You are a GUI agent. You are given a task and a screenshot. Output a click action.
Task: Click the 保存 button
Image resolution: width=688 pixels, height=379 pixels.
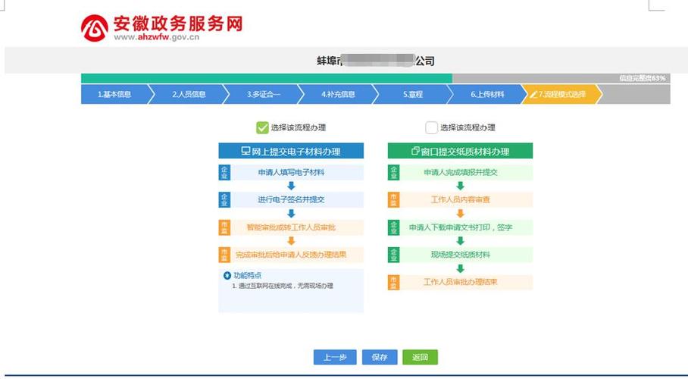pos(380,357)
